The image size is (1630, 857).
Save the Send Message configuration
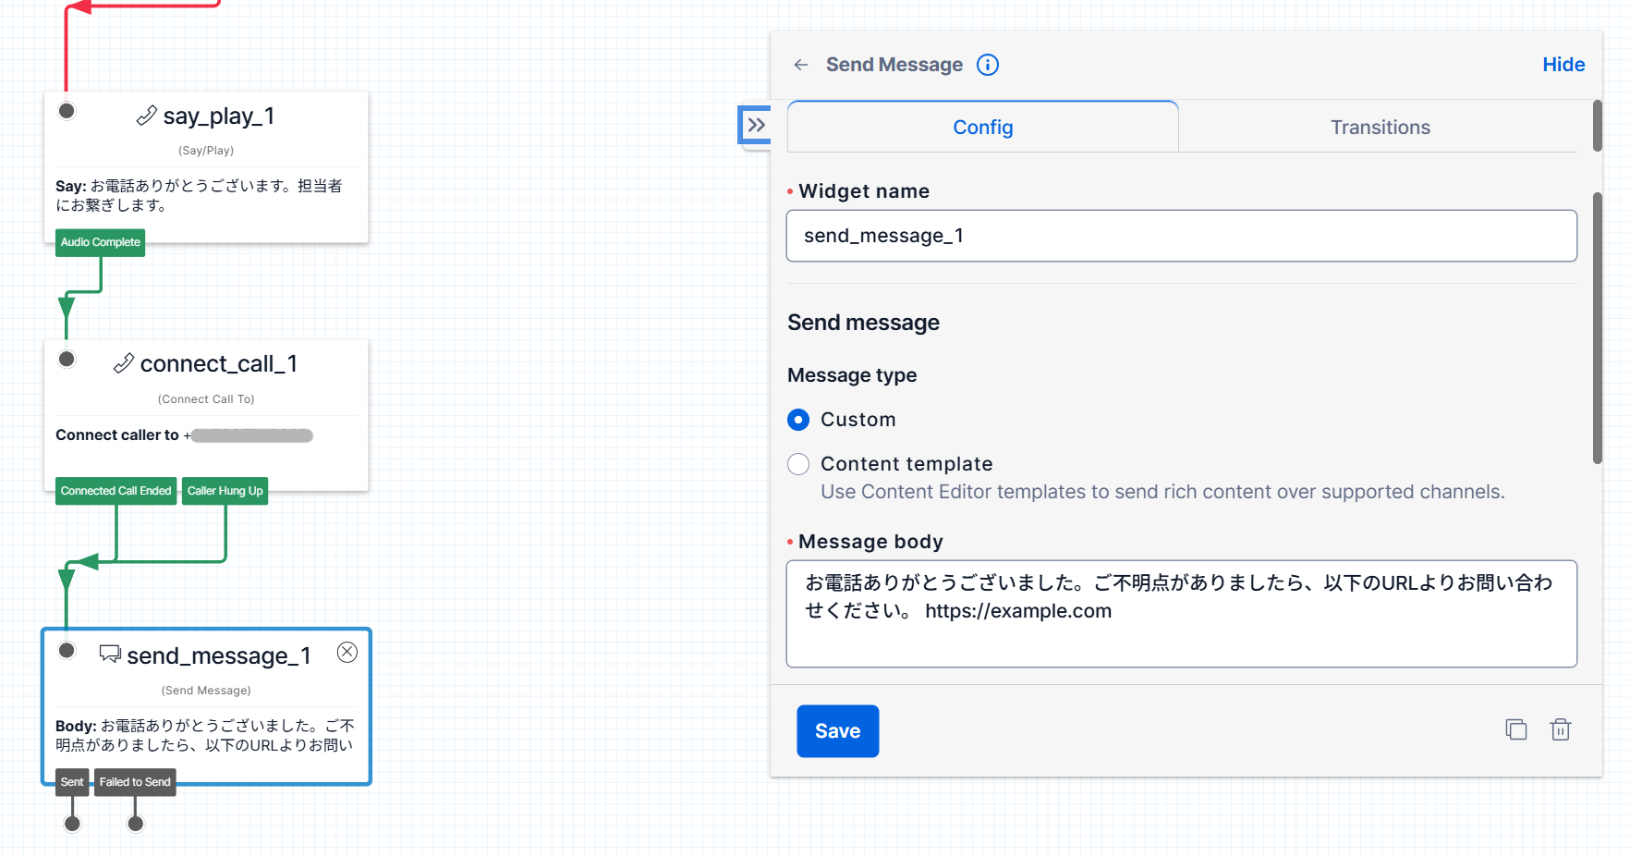point(837,730)
